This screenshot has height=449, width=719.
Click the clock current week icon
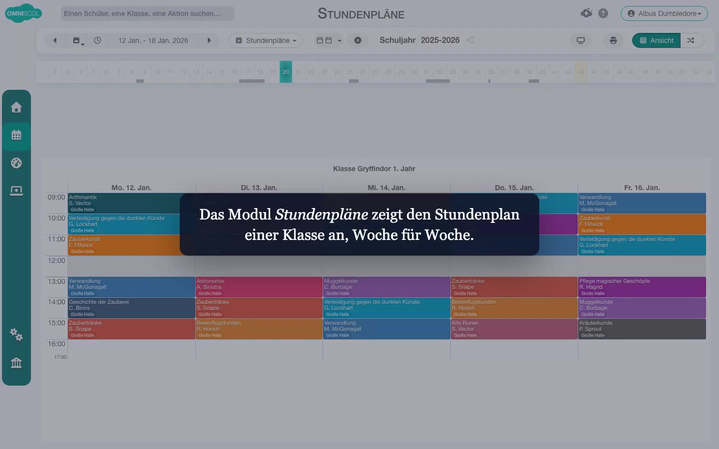point(97,40)
